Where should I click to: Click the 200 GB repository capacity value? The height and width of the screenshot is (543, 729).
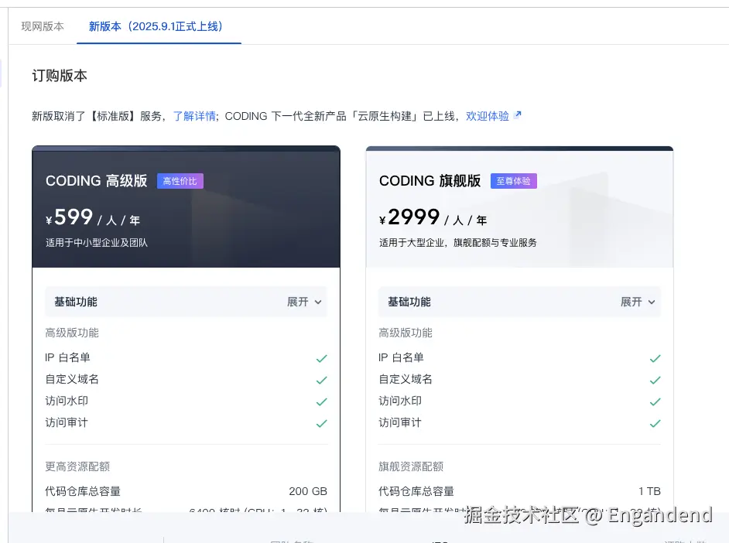[x=308, y=491]
